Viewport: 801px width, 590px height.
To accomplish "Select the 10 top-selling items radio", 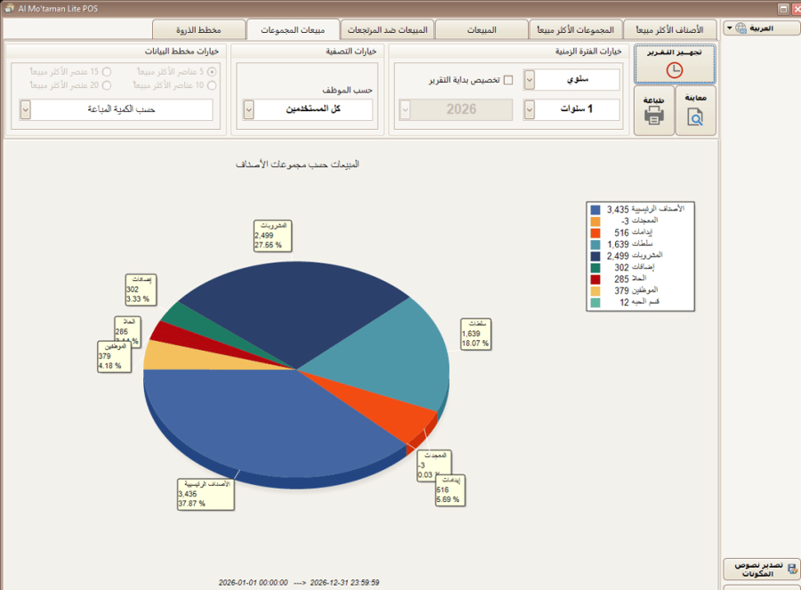I will 212,85.
